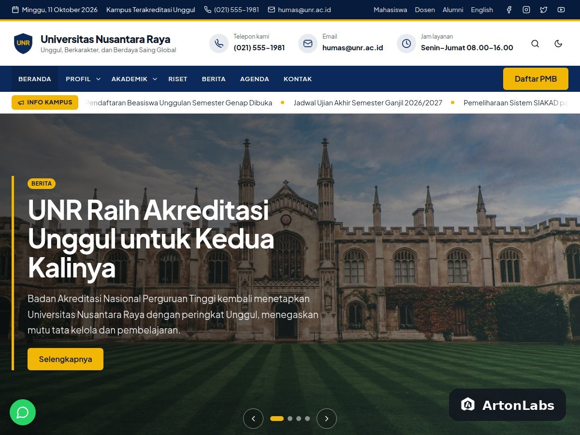Expand the Profil menu chevron
Viewport: 580px width, 435px height.
point(98,79)
